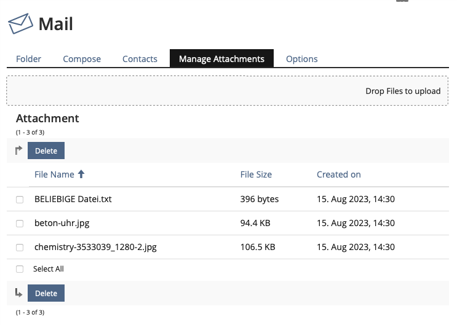457x325 pixels.
Task: Click the Mail envelope logo icon
Action: point(20,24)
